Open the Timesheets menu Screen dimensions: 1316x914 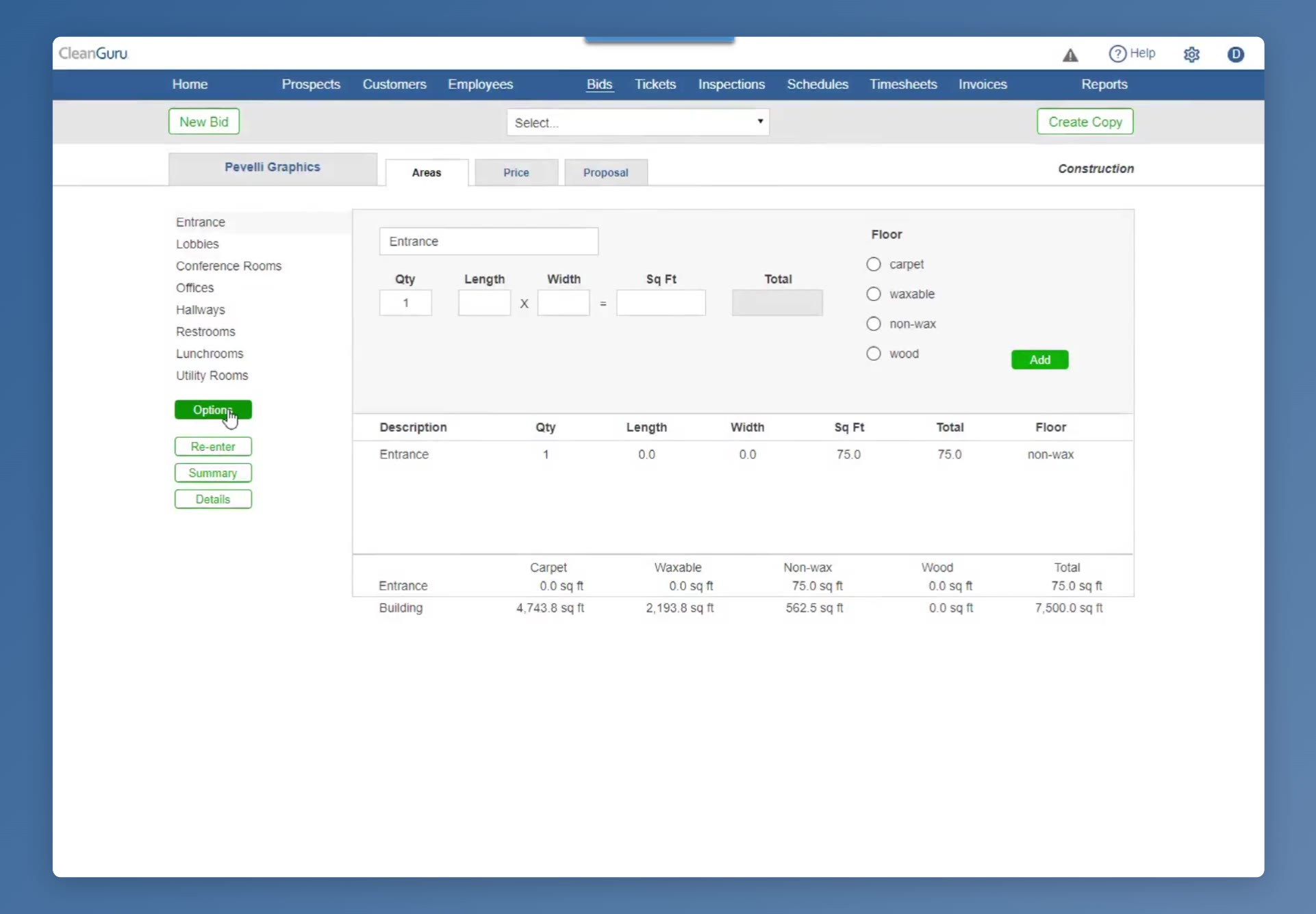click(x=903, y=84)
